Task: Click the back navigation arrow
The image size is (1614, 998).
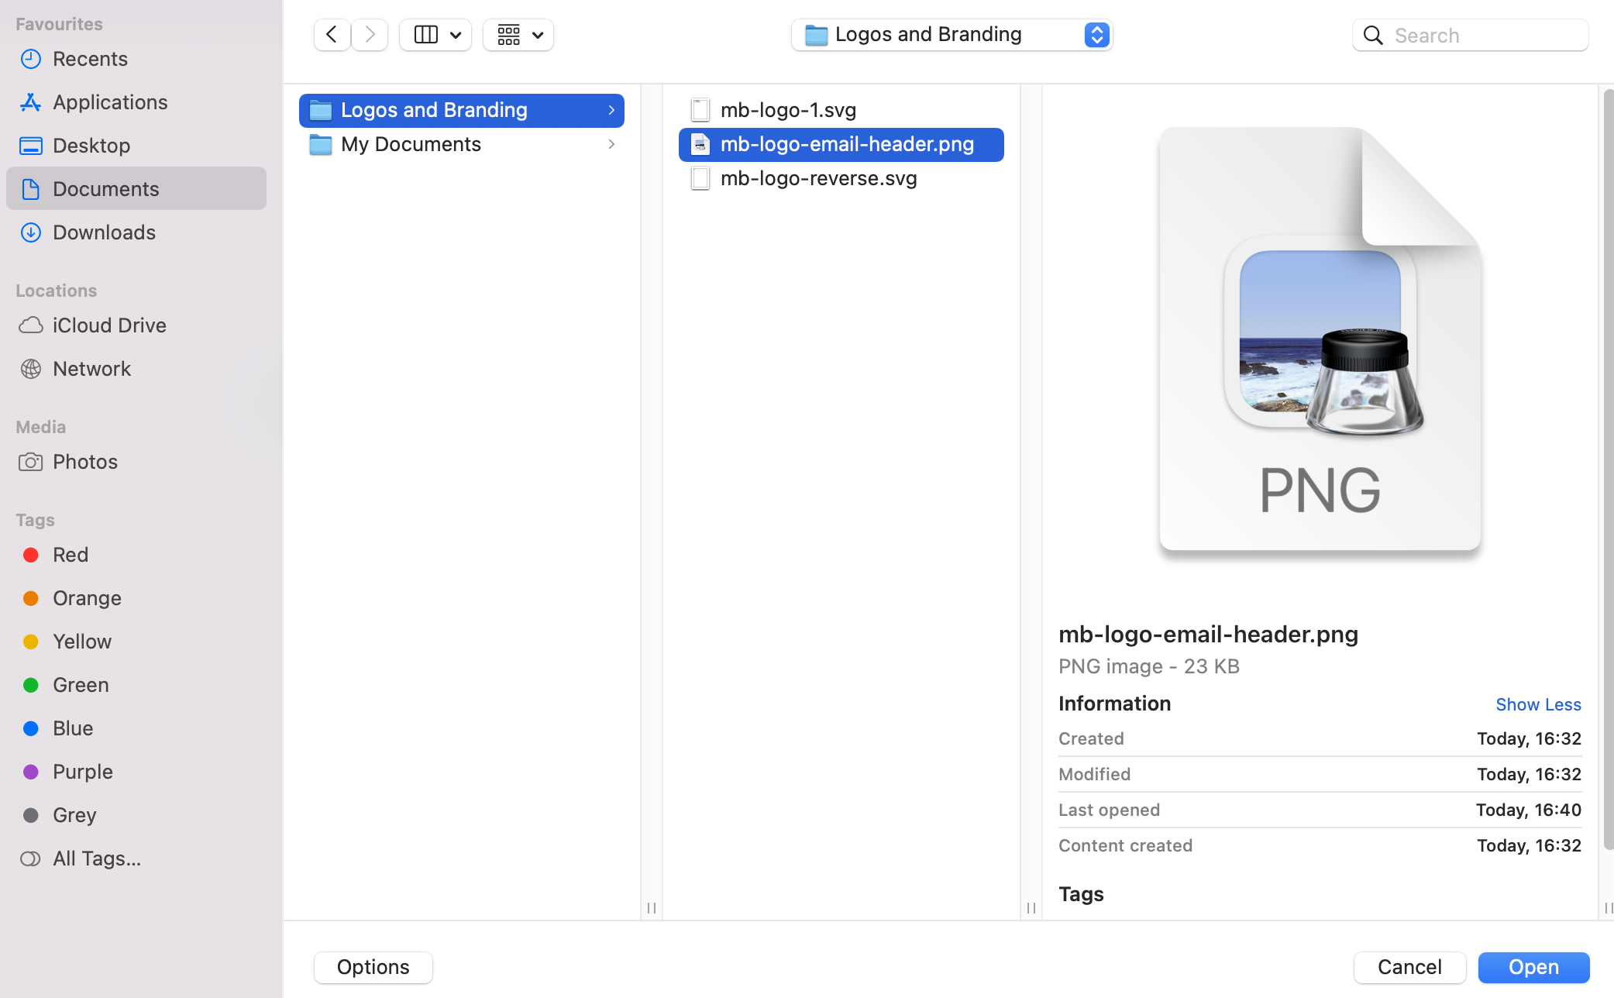Action: [331, 34]
